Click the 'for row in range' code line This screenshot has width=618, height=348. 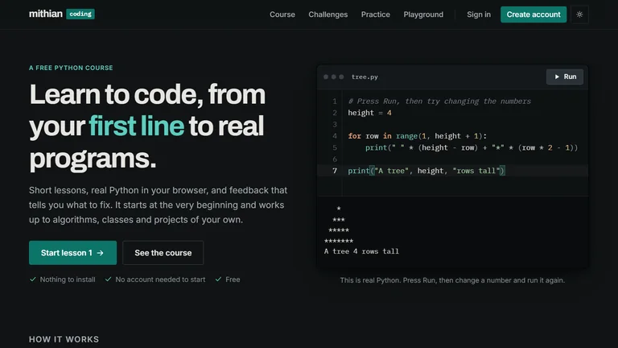pos(418,136)
